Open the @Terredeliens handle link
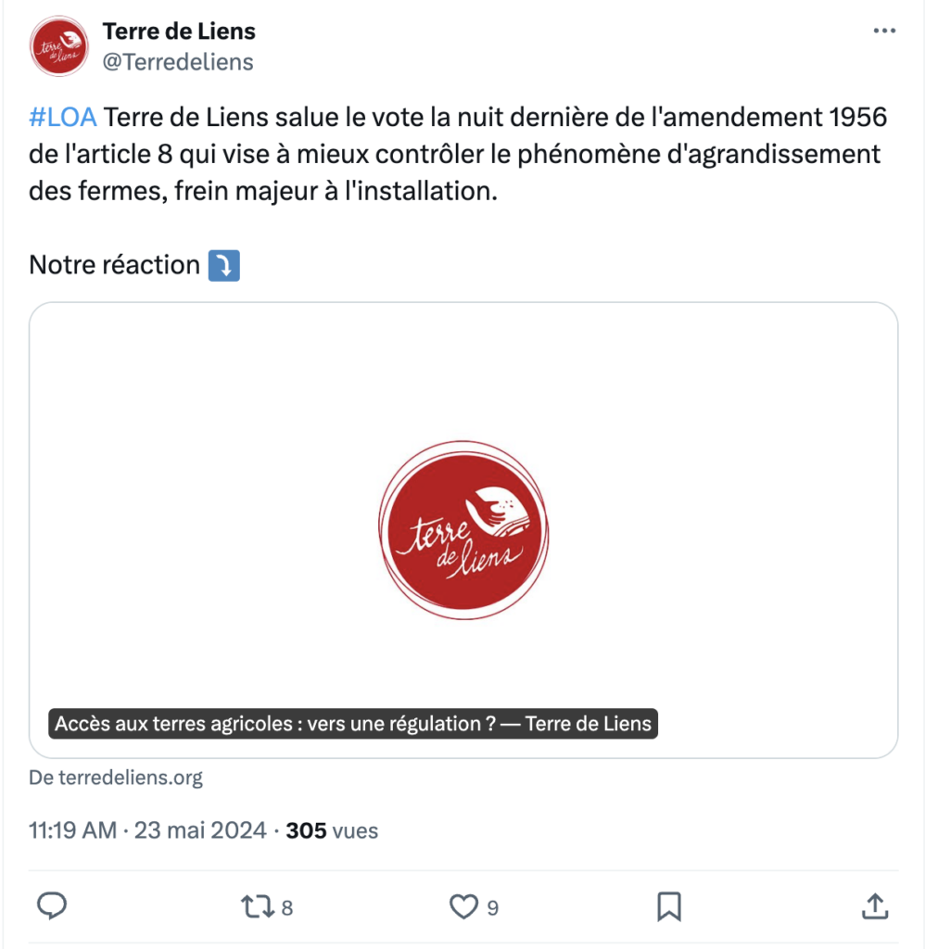This screenshot has height=949, width=938. point(178,62)
